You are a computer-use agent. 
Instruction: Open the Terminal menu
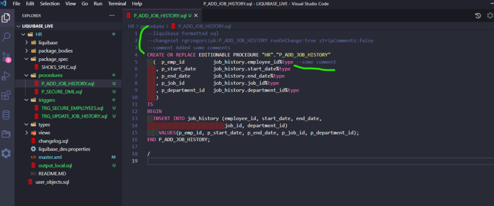pos(117,4)
